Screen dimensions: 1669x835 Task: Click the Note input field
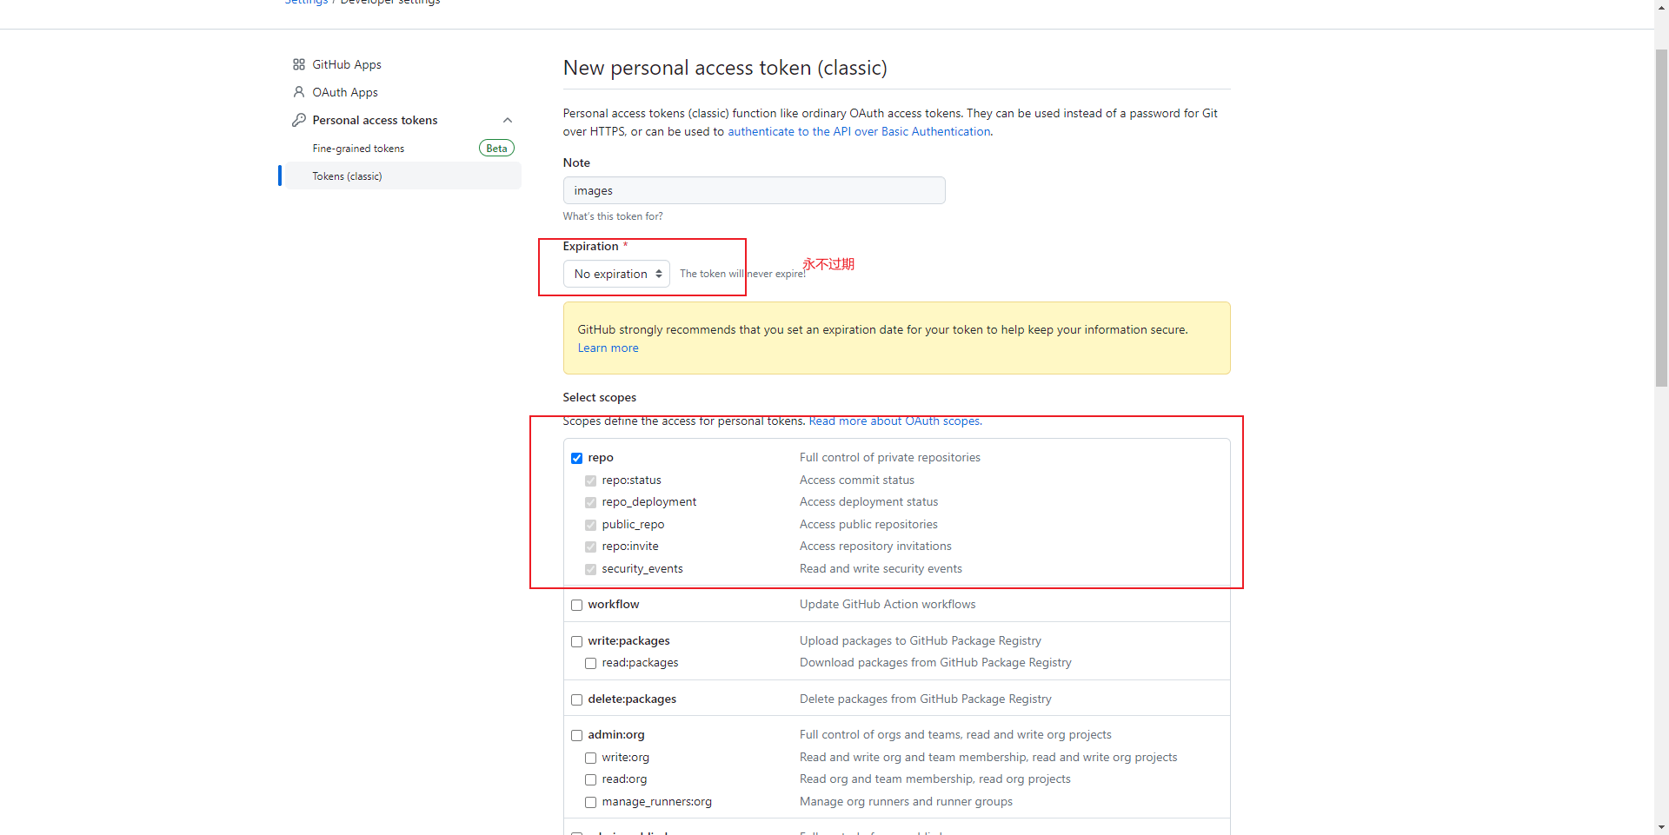pyautogui.click(x=754, y=190)
